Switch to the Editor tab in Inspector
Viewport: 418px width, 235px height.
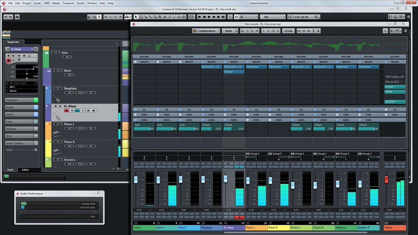(25, 170)
